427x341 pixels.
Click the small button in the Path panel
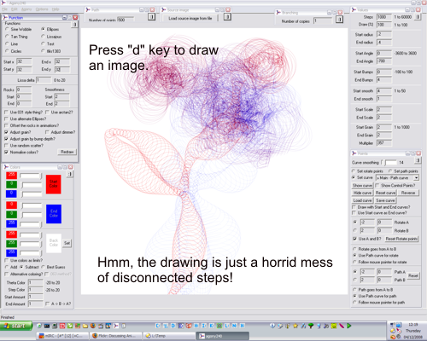pos(151,17)
